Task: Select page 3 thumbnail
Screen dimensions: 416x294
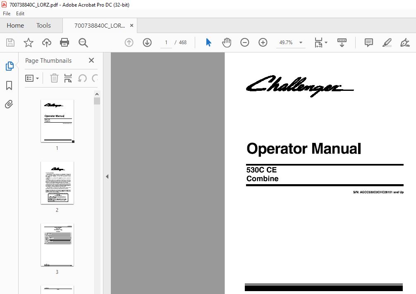Action: coord(57,245)
